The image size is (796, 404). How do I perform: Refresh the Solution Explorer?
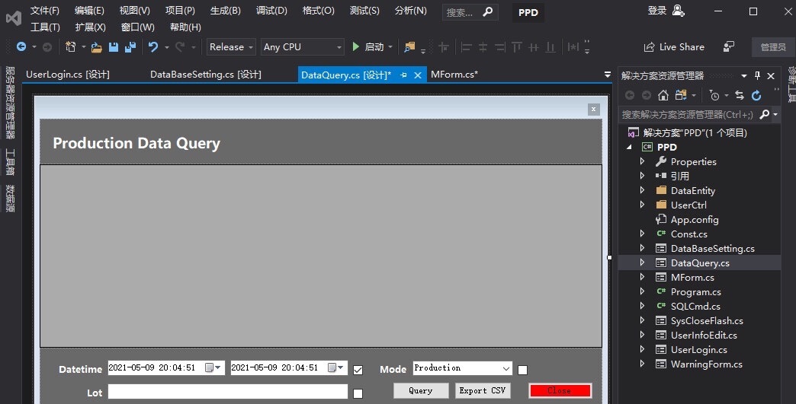tap(756, 95)
